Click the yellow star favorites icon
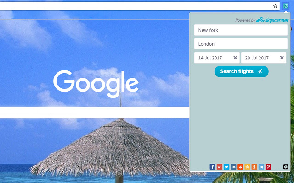294x183 pixels. click(247, 167)
